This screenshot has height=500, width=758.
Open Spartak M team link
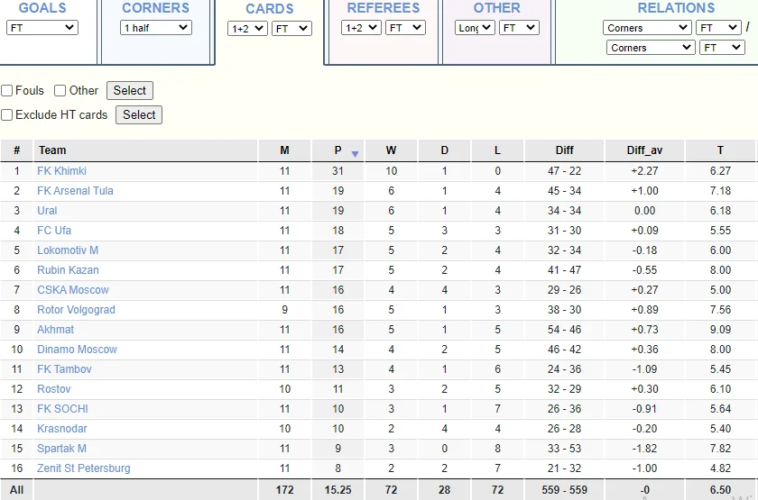(62, 448)
